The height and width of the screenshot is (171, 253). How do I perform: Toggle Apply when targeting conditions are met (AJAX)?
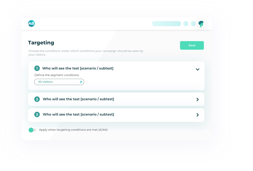pos(32,130)
